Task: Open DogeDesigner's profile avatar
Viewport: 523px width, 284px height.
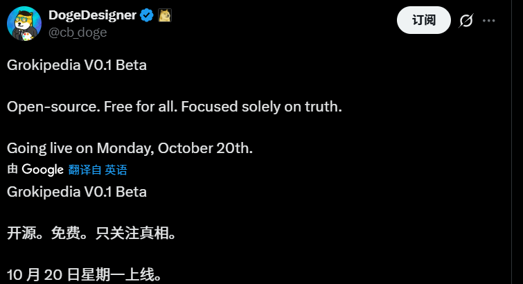Action: [24, 24]
